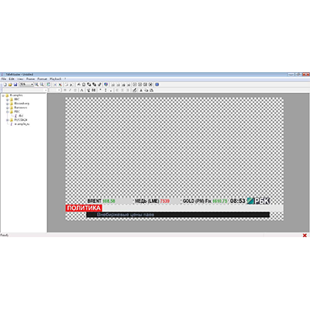Select the example_ru file in tree

pos(22,124)
